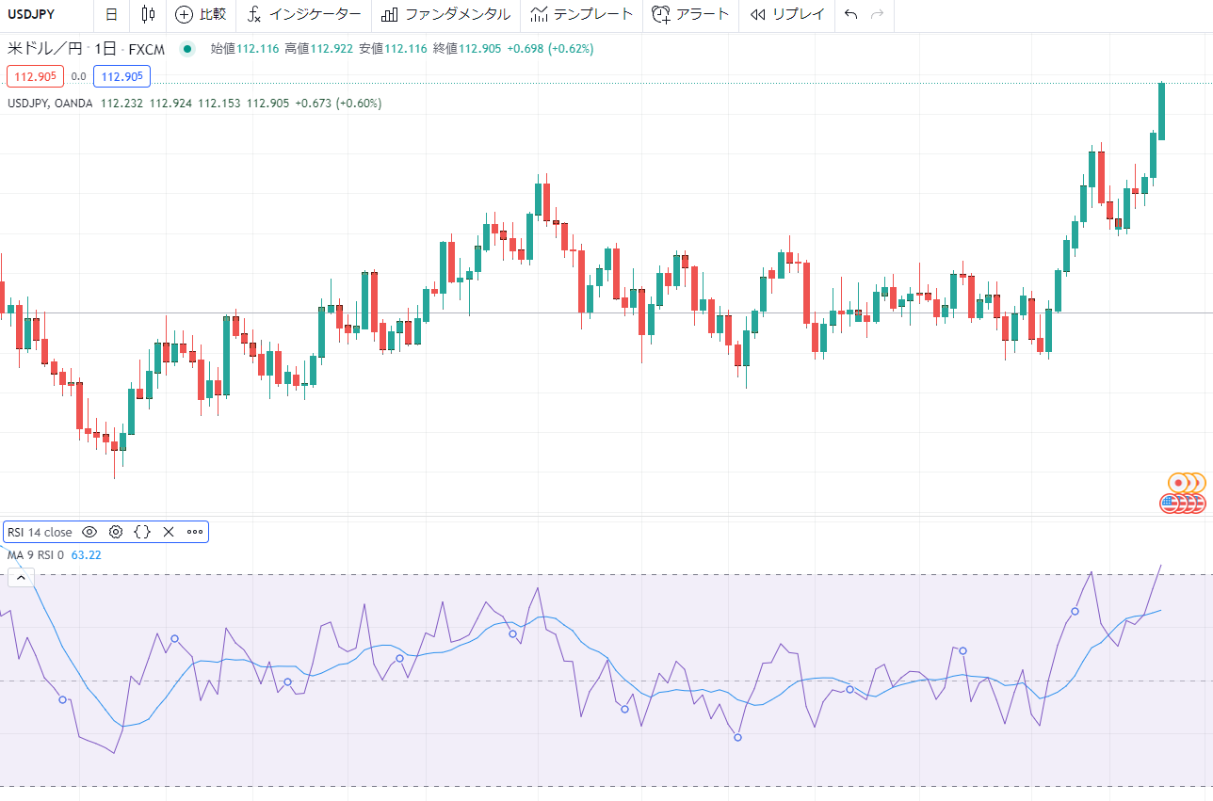Click the FXCM data source label

click(145, 49)
